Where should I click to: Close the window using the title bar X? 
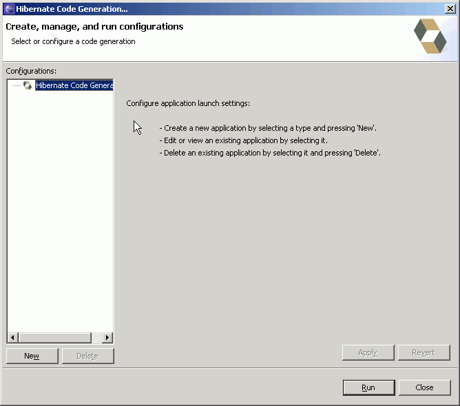coord(450,9)
